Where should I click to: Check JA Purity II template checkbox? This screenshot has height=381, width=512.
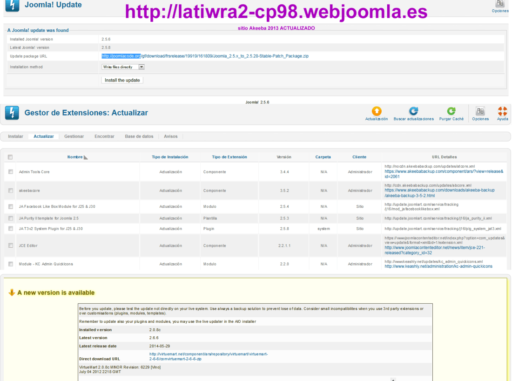[11, 218]
